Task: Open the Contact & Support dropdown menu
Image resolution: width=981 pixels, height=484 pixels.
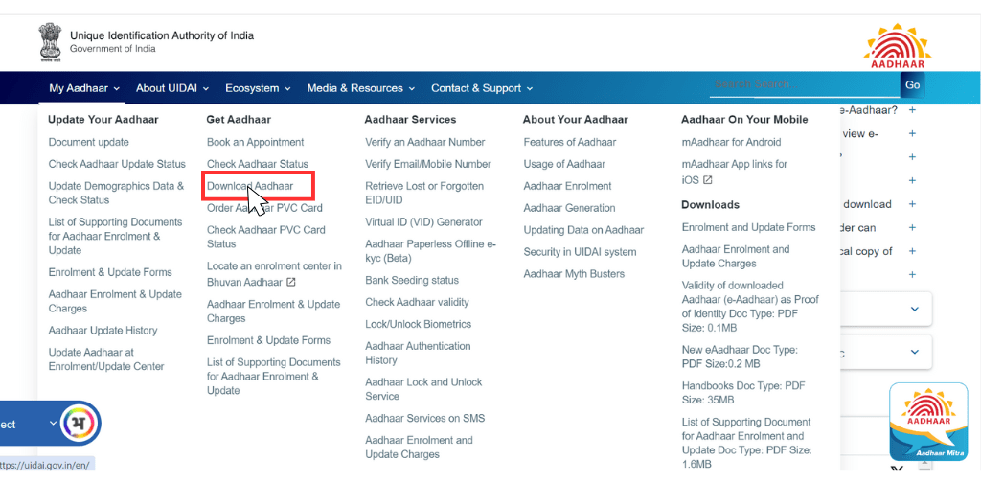Action: click(482, 88)
